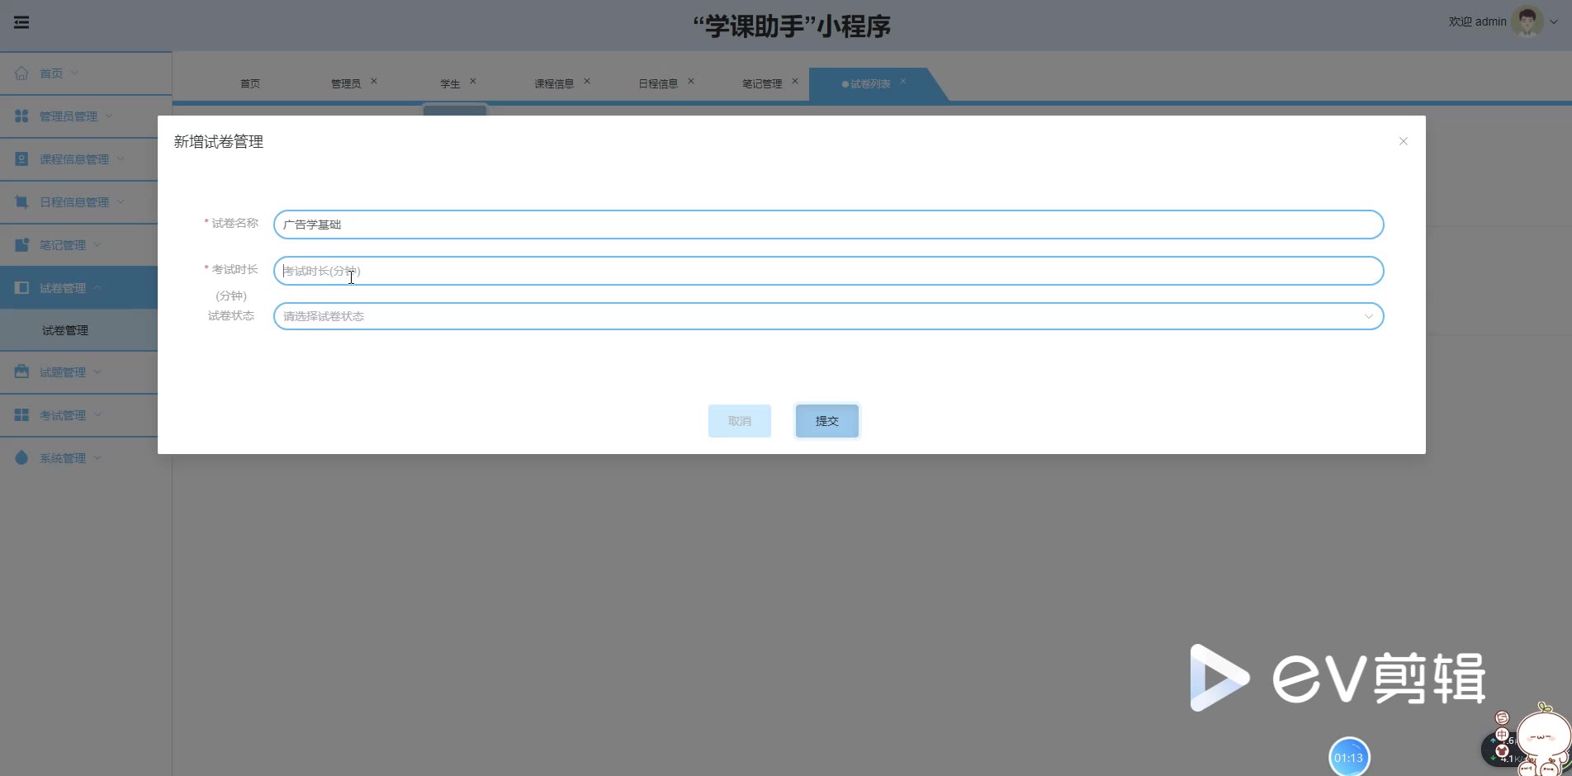Expand the 考试管理 chevron

(97, 414)
